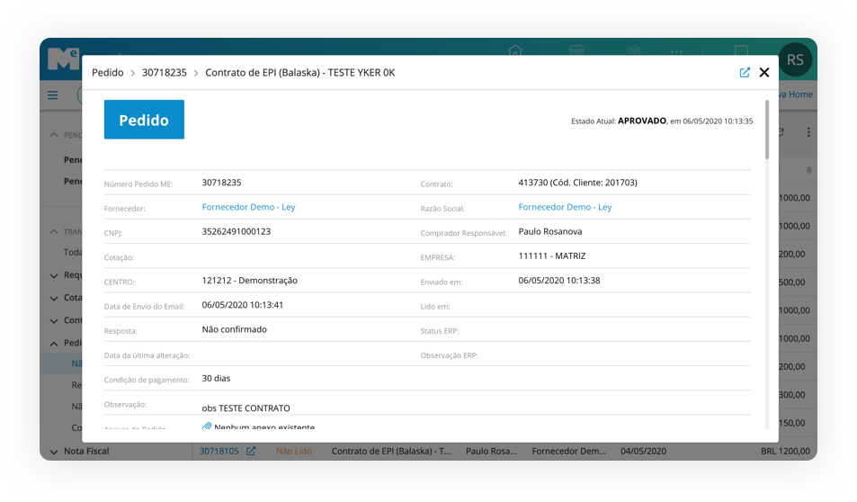The height and width of the screenshot is (502, 857).
Task: Click payment condition 30 dias
Action: [x=216, y=379]
